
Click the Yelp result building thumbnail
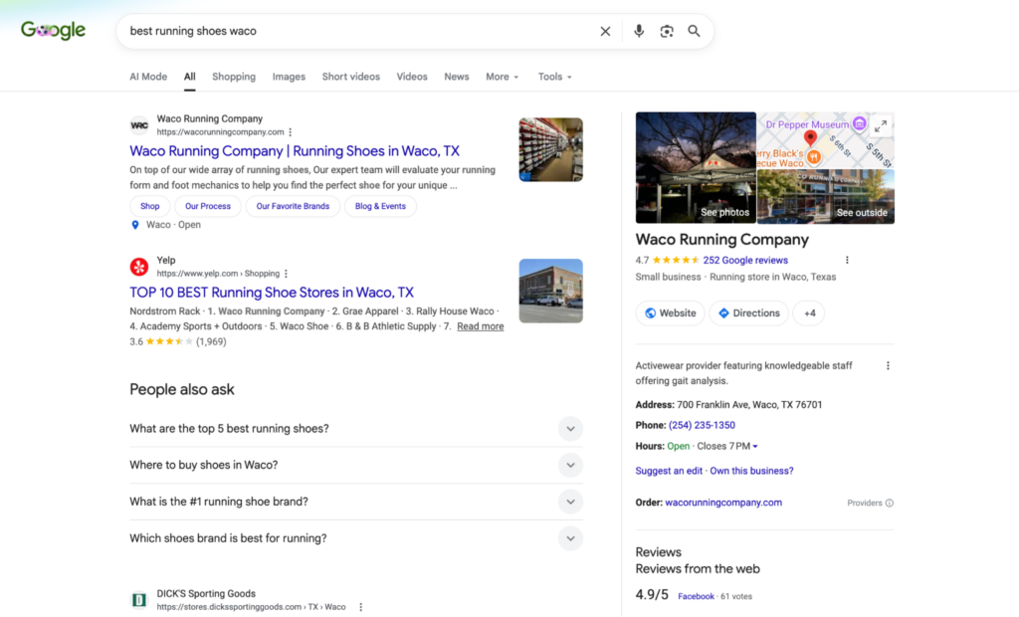pyautogui.click(x=550, y=291)
